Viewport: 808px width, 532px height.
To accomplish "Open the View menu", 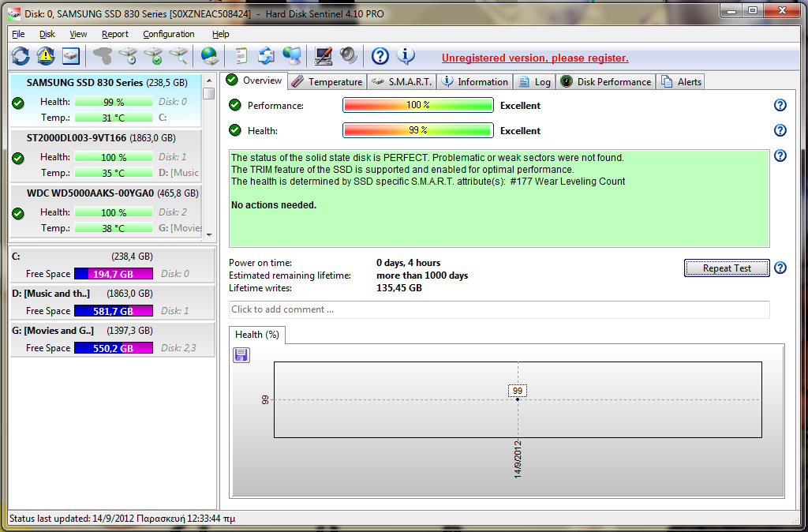I will point(78,34).
